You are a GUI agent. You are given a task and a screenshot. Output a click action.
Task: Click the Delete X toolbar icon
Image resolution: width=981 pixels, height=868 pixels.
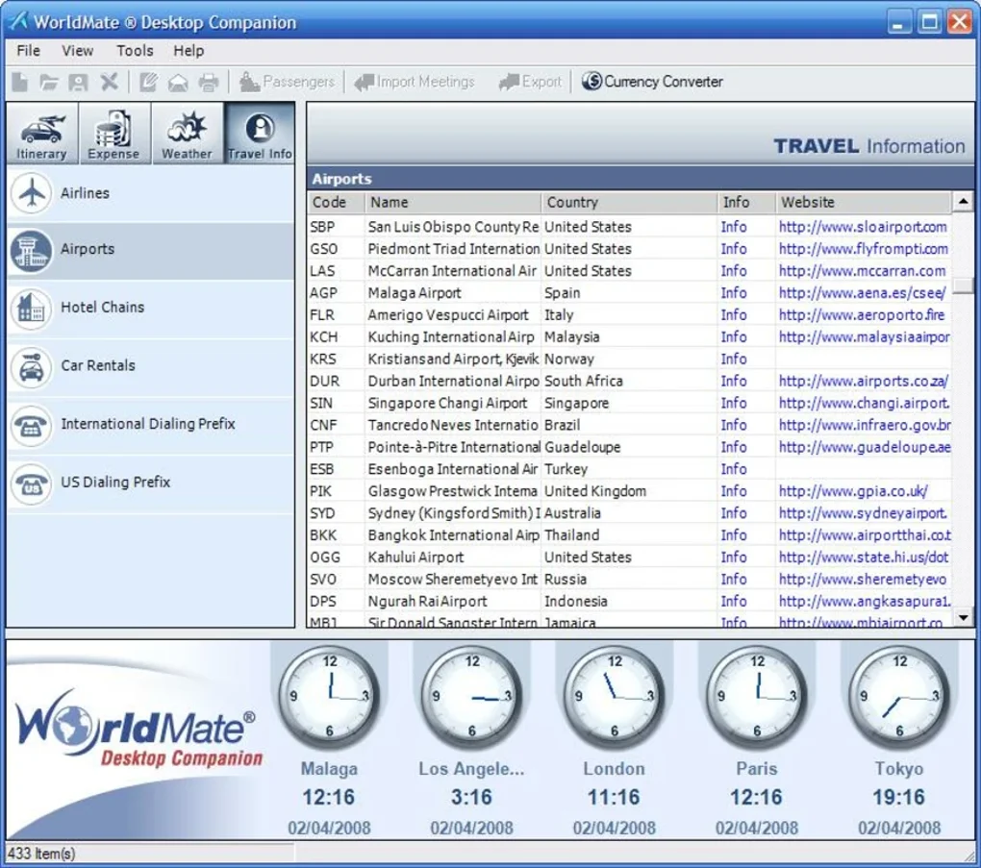tap(110, 82)
